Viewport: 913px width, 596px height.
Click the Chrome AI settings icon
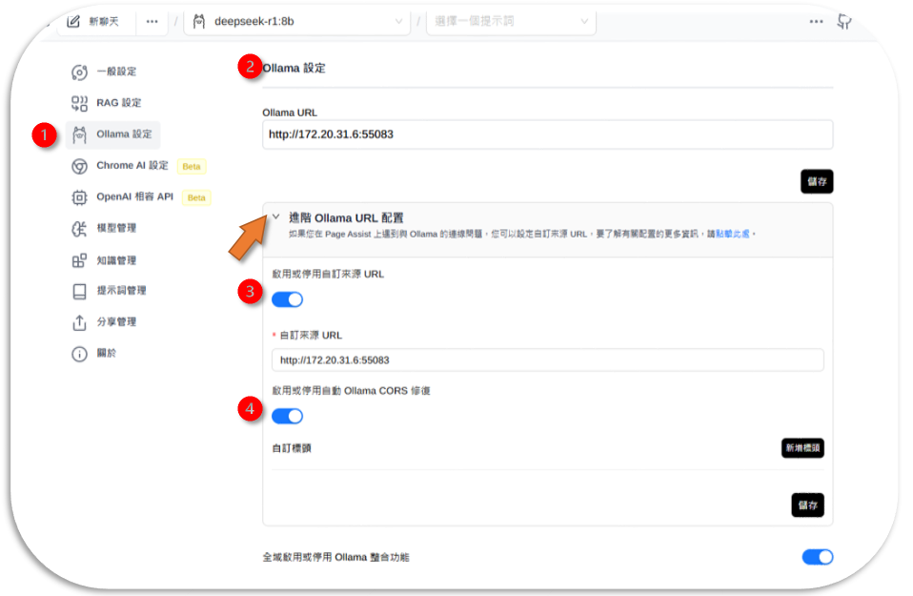80,166
